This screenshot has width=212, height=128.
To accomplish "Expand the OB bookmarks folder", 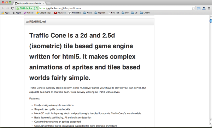I will point(134,13).
